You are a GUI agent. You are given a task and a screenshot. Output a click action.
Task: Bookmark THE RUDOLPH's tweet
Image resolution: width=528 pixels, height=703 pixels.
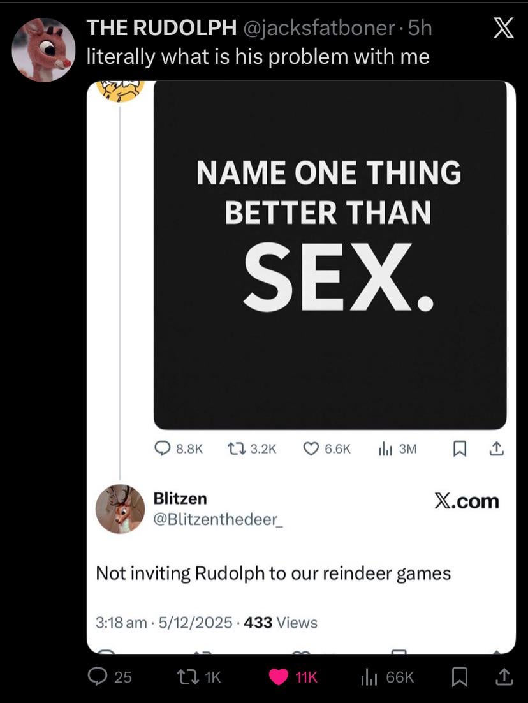(459, 677)
